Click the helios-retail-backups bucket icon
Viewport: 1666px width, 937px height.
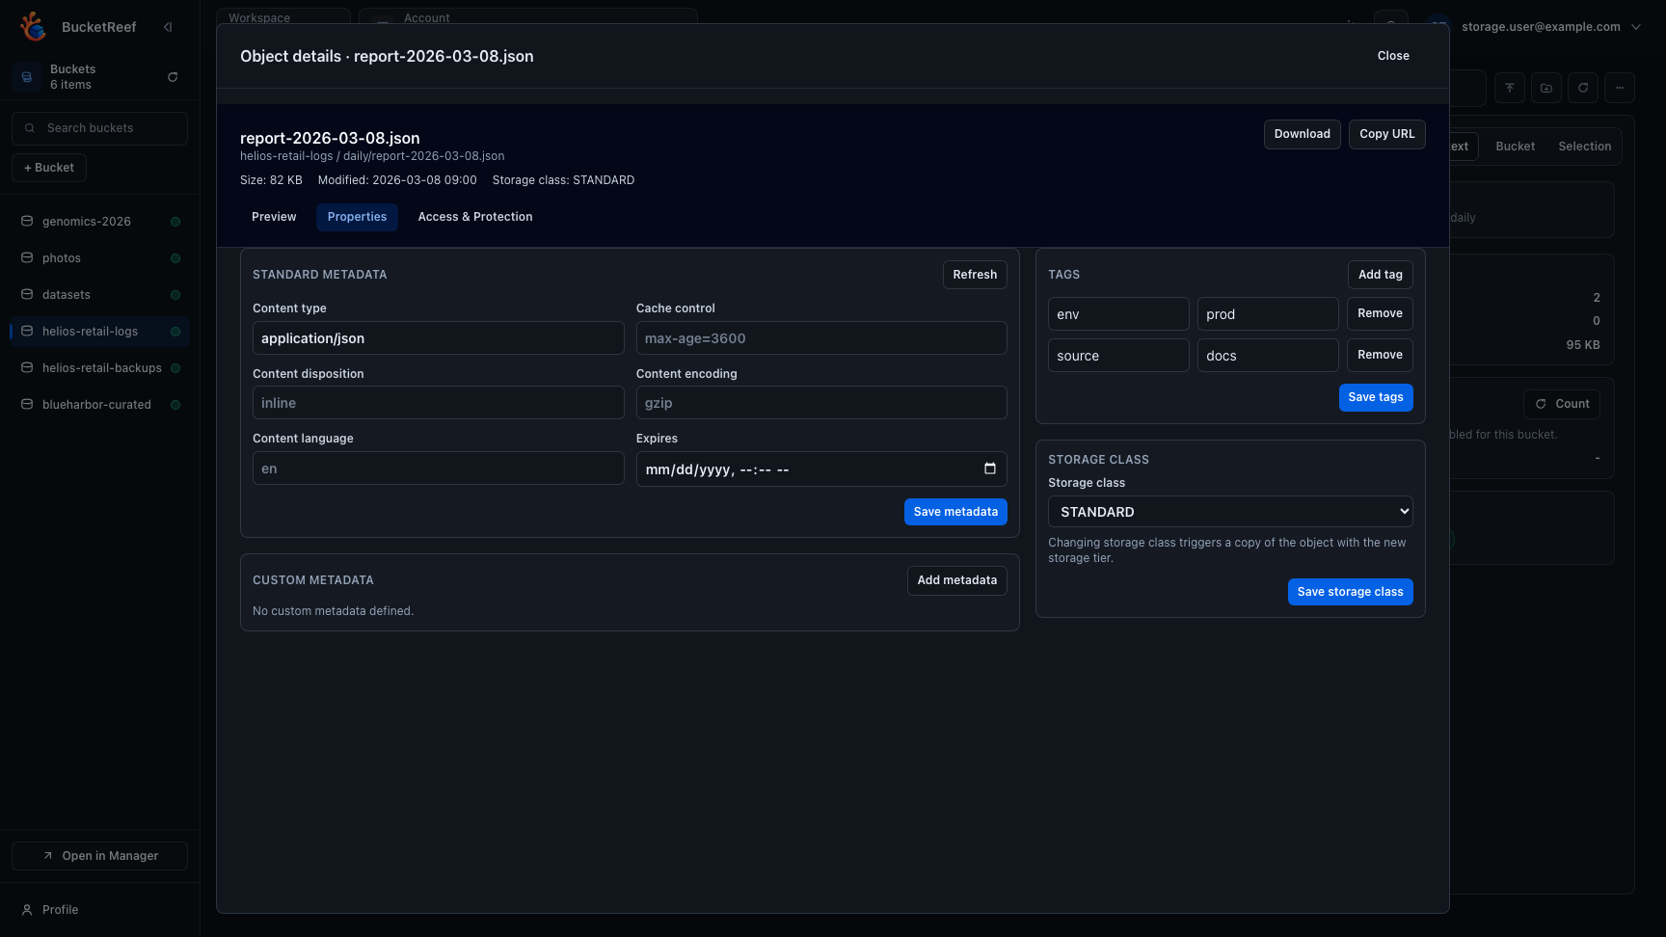point(27,368)
